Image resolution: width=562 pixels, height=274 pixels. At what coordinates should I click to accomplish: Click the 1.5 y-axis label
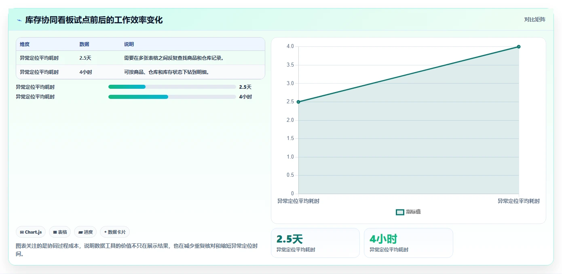click(290, 138)
